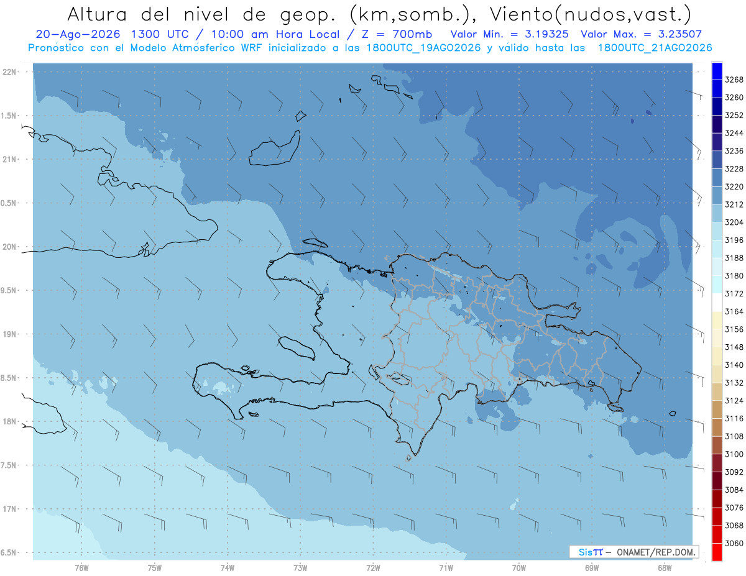Screen dimensions: 746x576
Task: Click the longitude label 74W
Action: (x=228, y=568)
